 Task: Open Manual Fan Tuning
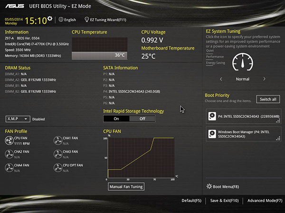coord(126,186)
